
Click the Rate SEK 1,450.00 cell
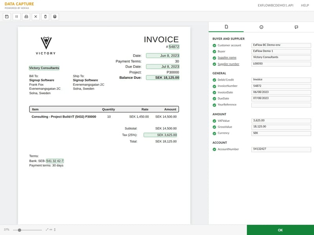[x=139, y=117]
